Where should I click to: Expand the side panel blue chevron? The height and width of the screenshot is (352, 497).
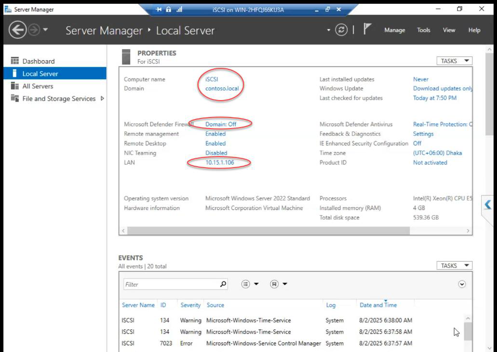point(488,205)
